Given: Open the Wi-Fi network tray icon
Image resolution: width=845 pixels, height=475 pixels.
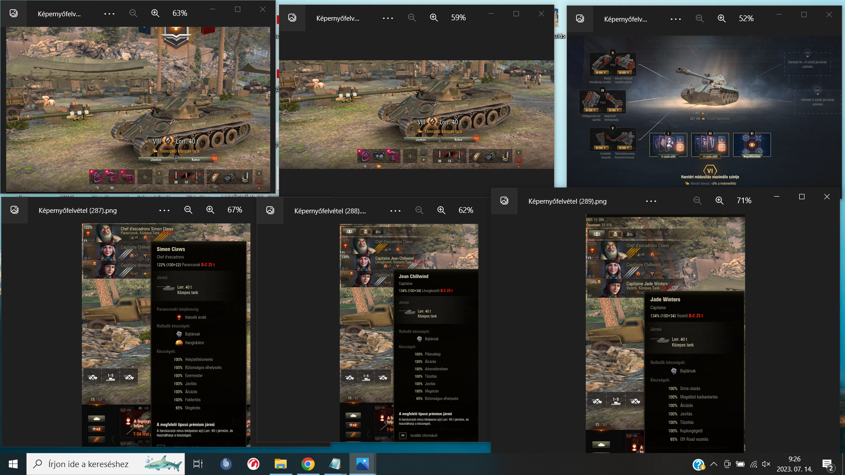Looking at the screenshot, I should (753, 464).
